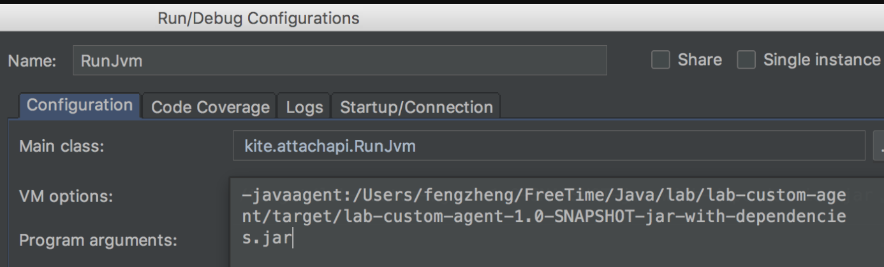This screenshot has height=267, width=884.
Task: Enable the Single instance checkbox
Action: tap(746, 60)
